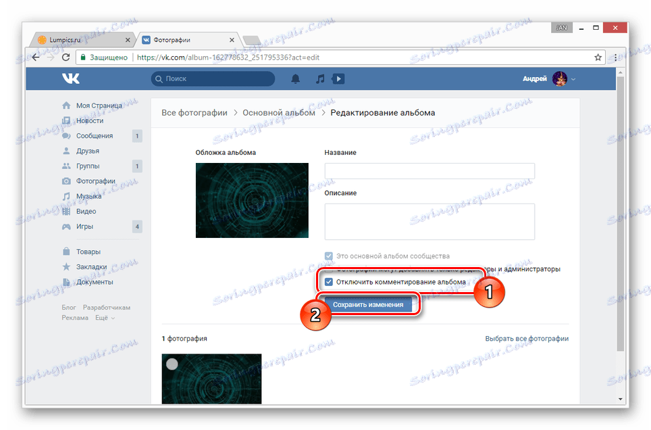Screen dimensions: 651x430
Task: Click the note icon beside Музыка
Action: coord(66,196)
